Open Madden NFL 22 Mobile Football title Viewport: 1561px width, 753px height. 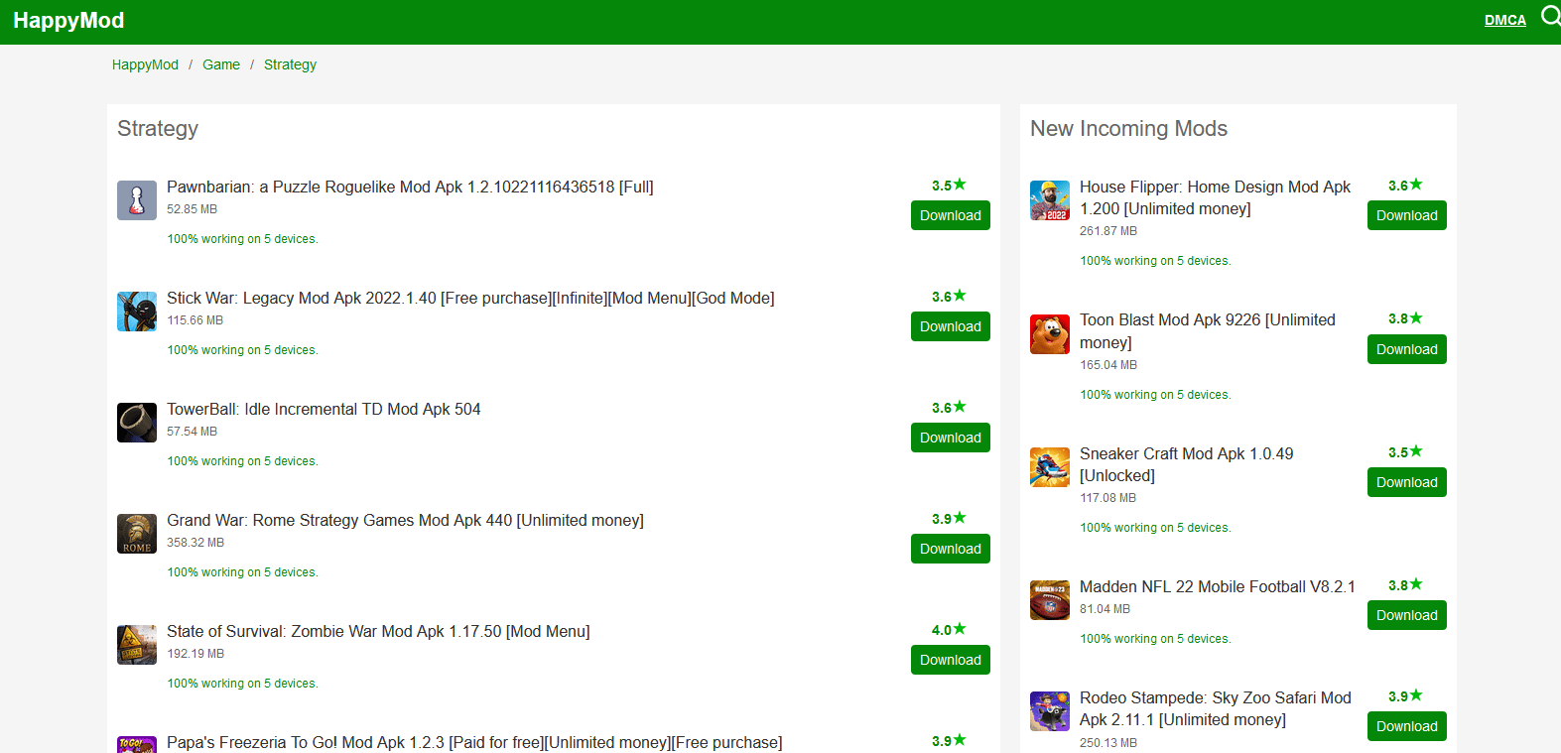pyautogui.click(x=1218, y=586)
